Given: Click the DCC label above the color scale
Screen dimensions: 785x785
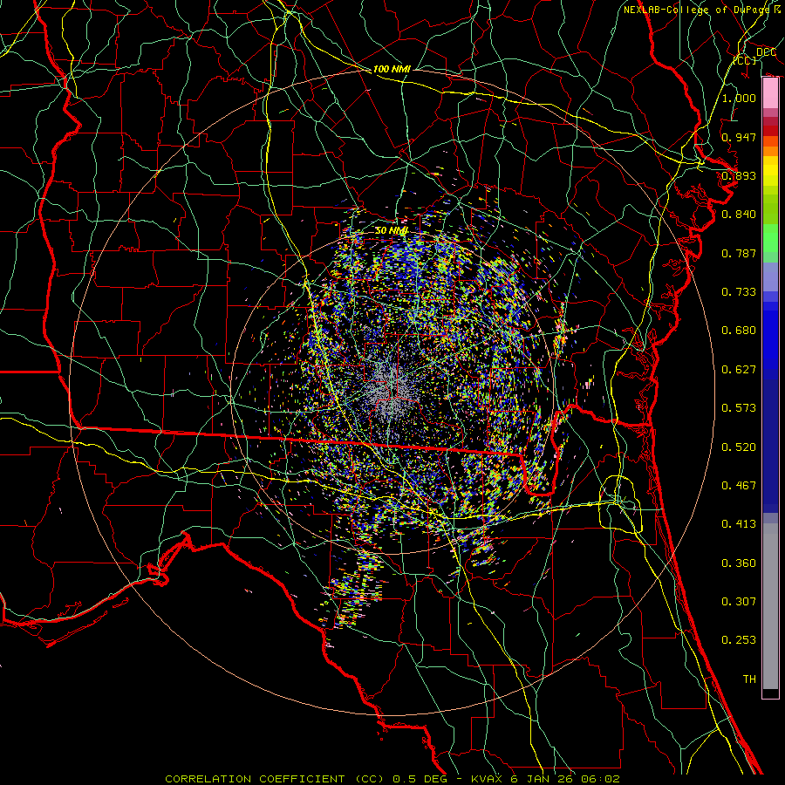Looking at the screenshot, I should point(765,52).
